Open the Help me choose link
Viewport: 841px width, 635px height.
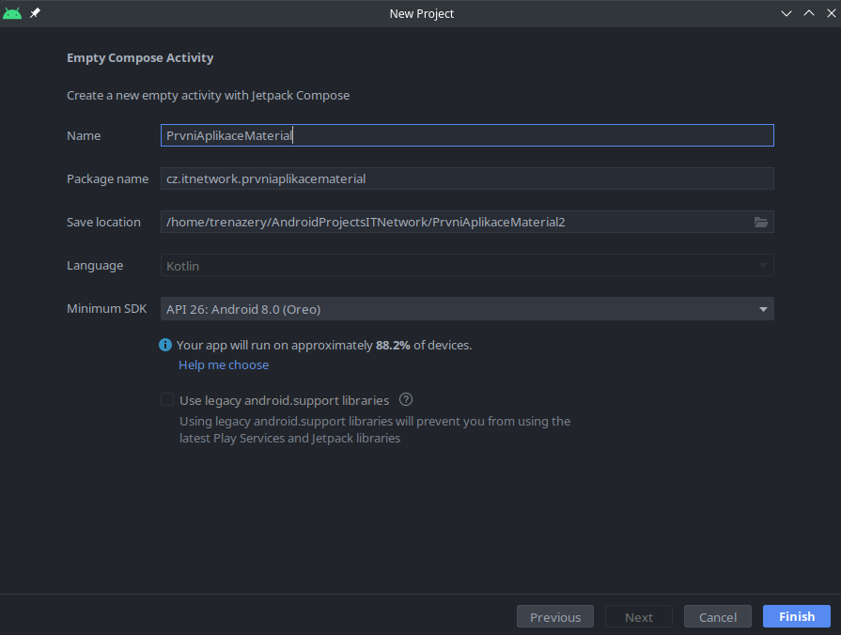224,364
